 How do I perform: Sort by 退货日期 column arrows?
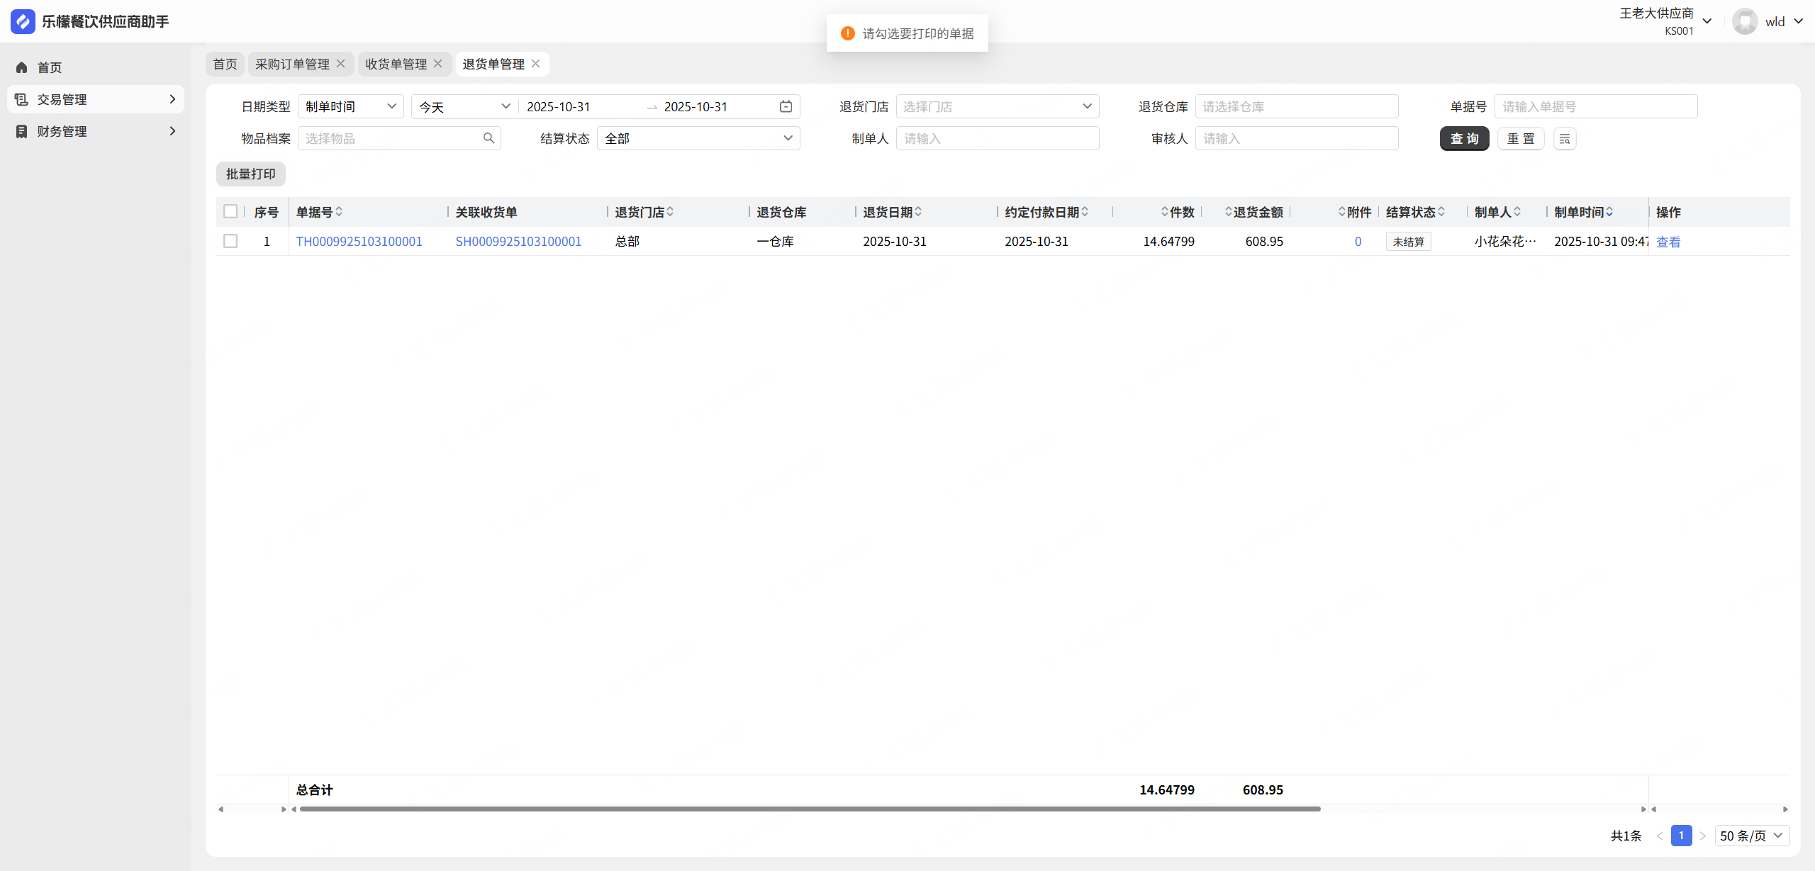(x=918, y=212)
